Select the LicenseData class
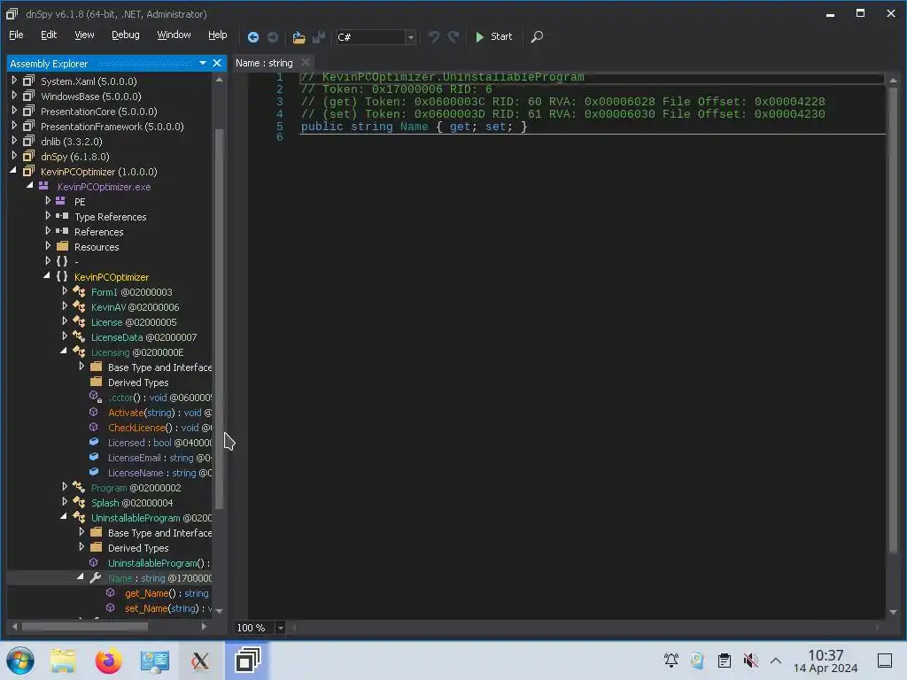The width and height of the screenshot is (907, 680). pyautogui.click(x=143, y=337)
